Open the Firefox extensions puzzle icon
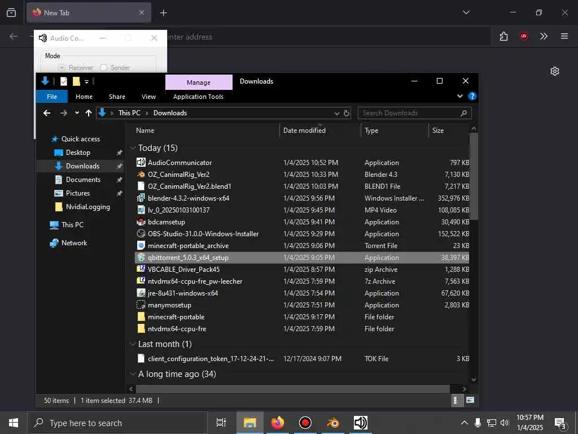 pyautogui.click(x=504, y=36)
